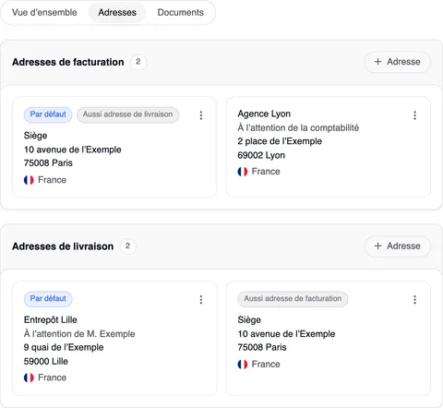The width and height of the screenshot is (443, 408).
Task: Click 'À l'attention de la comptabilité' text
Action: (298, 127)
